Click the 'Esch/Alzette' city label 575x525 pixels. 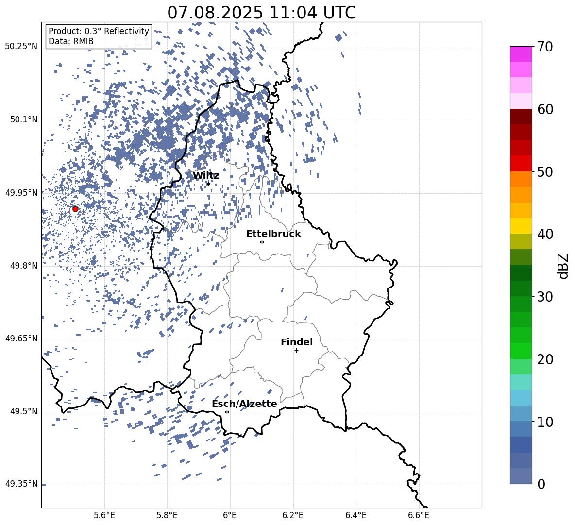click(244, 404)
